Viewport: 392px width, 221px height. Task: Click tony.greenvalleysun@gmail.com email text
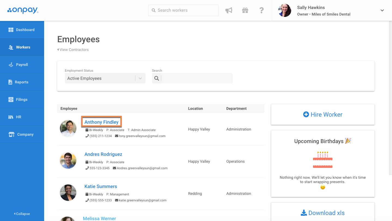click(x=142, y=136)
